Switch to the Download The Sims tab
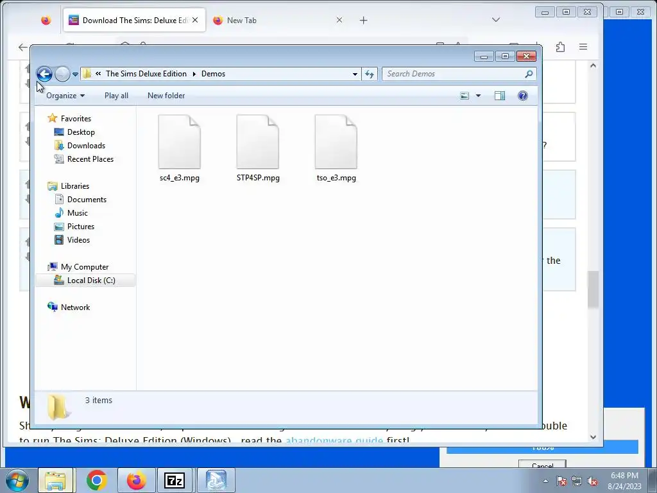Image resolution: width=657 pixels, height=493 pixels. (134, 20)
